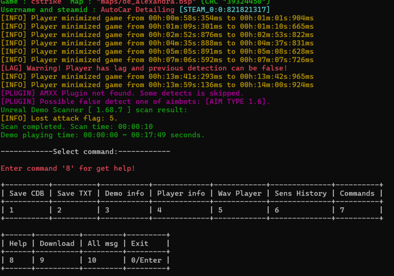Click number 2 under Save TXT

[x=59, y=210]
